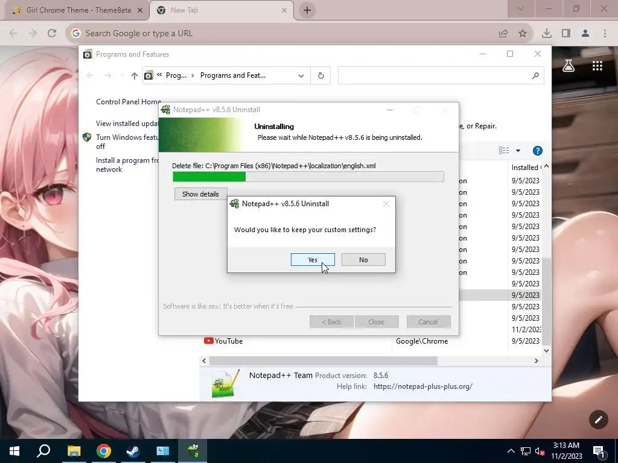Open Turn Windows features on or off
This screenshot has height=463, width=618.
tap(127, 142)
